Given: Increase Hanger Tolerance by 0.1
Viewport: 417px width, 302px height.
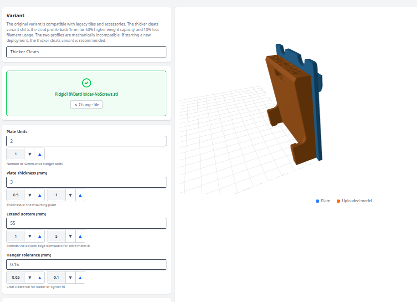Looking at the screenshot, I should pos(80,277).
